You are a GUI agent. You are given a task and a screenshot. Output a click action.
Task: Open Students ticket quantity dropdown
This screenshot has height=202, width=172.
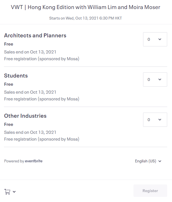[x=155, y=79]
